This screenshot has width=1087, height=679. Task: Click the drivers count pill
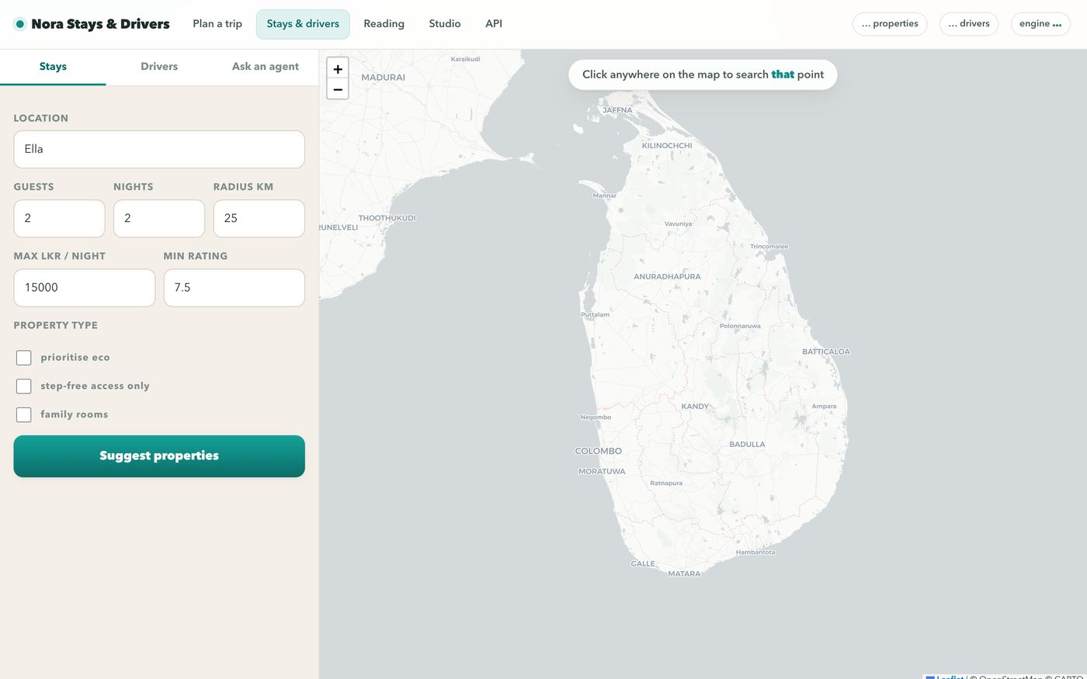pos(969,24)
